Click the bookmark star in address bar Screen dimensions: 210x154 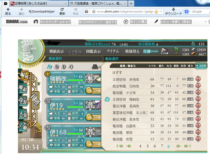point(156,12)
